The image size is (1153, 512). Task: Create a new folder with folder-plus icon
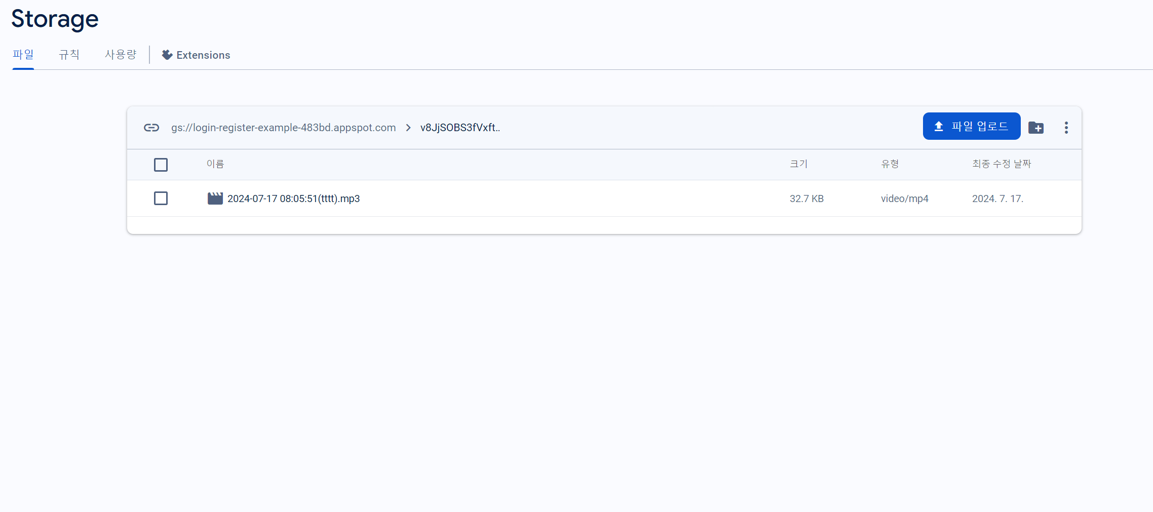click(1036, 128)
